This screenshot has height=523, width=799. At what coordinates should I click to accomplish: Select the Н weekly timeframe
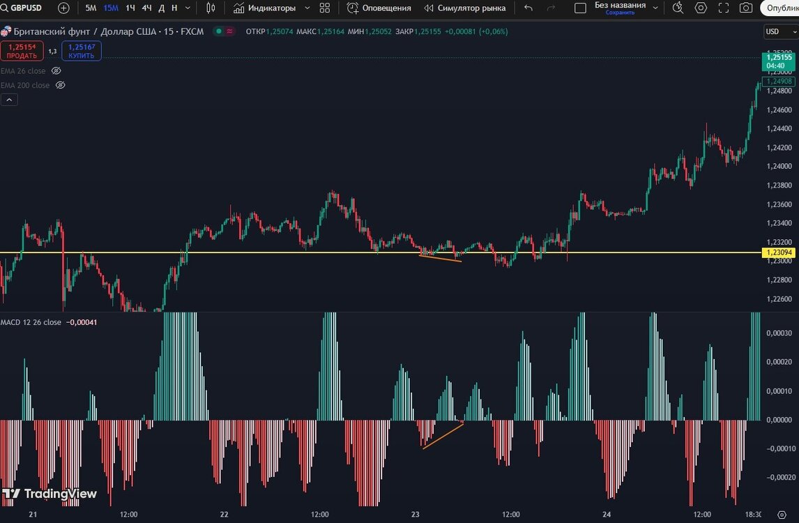174,8
